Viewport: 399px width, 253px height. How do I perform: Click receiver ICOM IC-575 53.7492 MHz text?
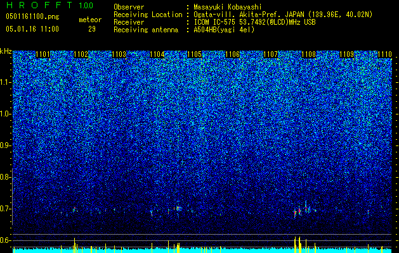(x=254, y=22)
